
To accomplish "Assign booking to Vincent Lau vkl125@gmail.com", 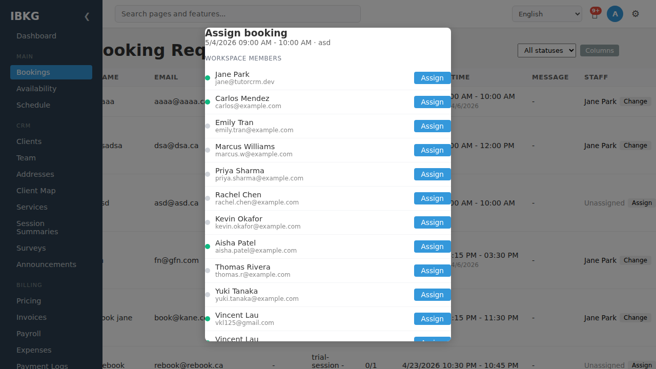I will pos(432,319).
